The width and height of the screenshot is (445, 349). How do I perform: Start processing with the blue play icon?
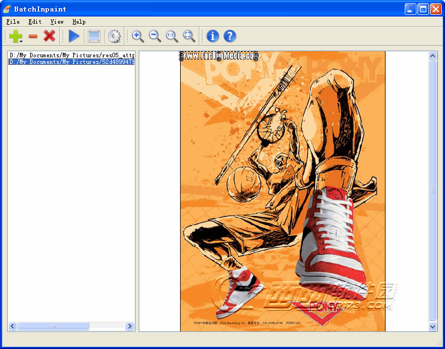pos(74,36)
